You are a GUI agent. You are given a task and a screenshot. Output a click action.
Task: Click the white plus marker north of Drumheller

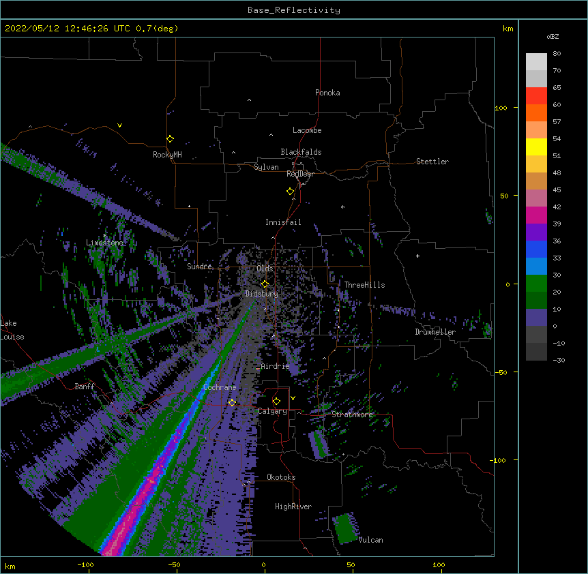coord(417,256)
